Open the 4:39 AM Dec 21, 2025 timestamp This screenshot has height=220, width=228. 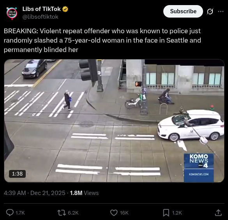[34, 193]
